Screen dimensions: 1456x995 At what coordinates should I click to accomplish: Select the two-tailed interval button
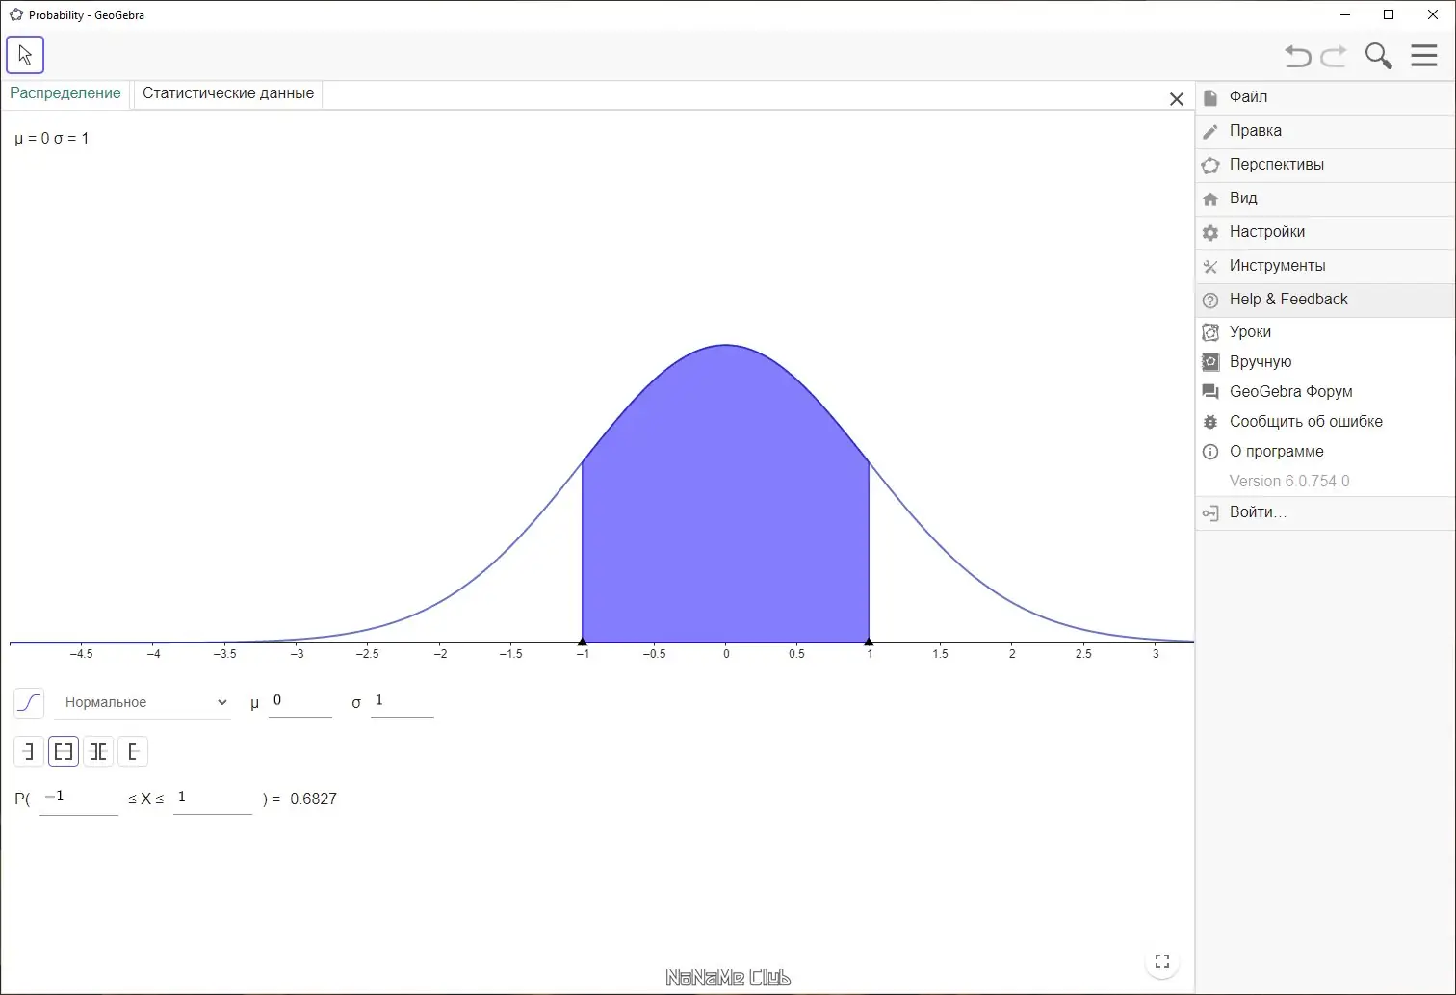coord(98,751)
